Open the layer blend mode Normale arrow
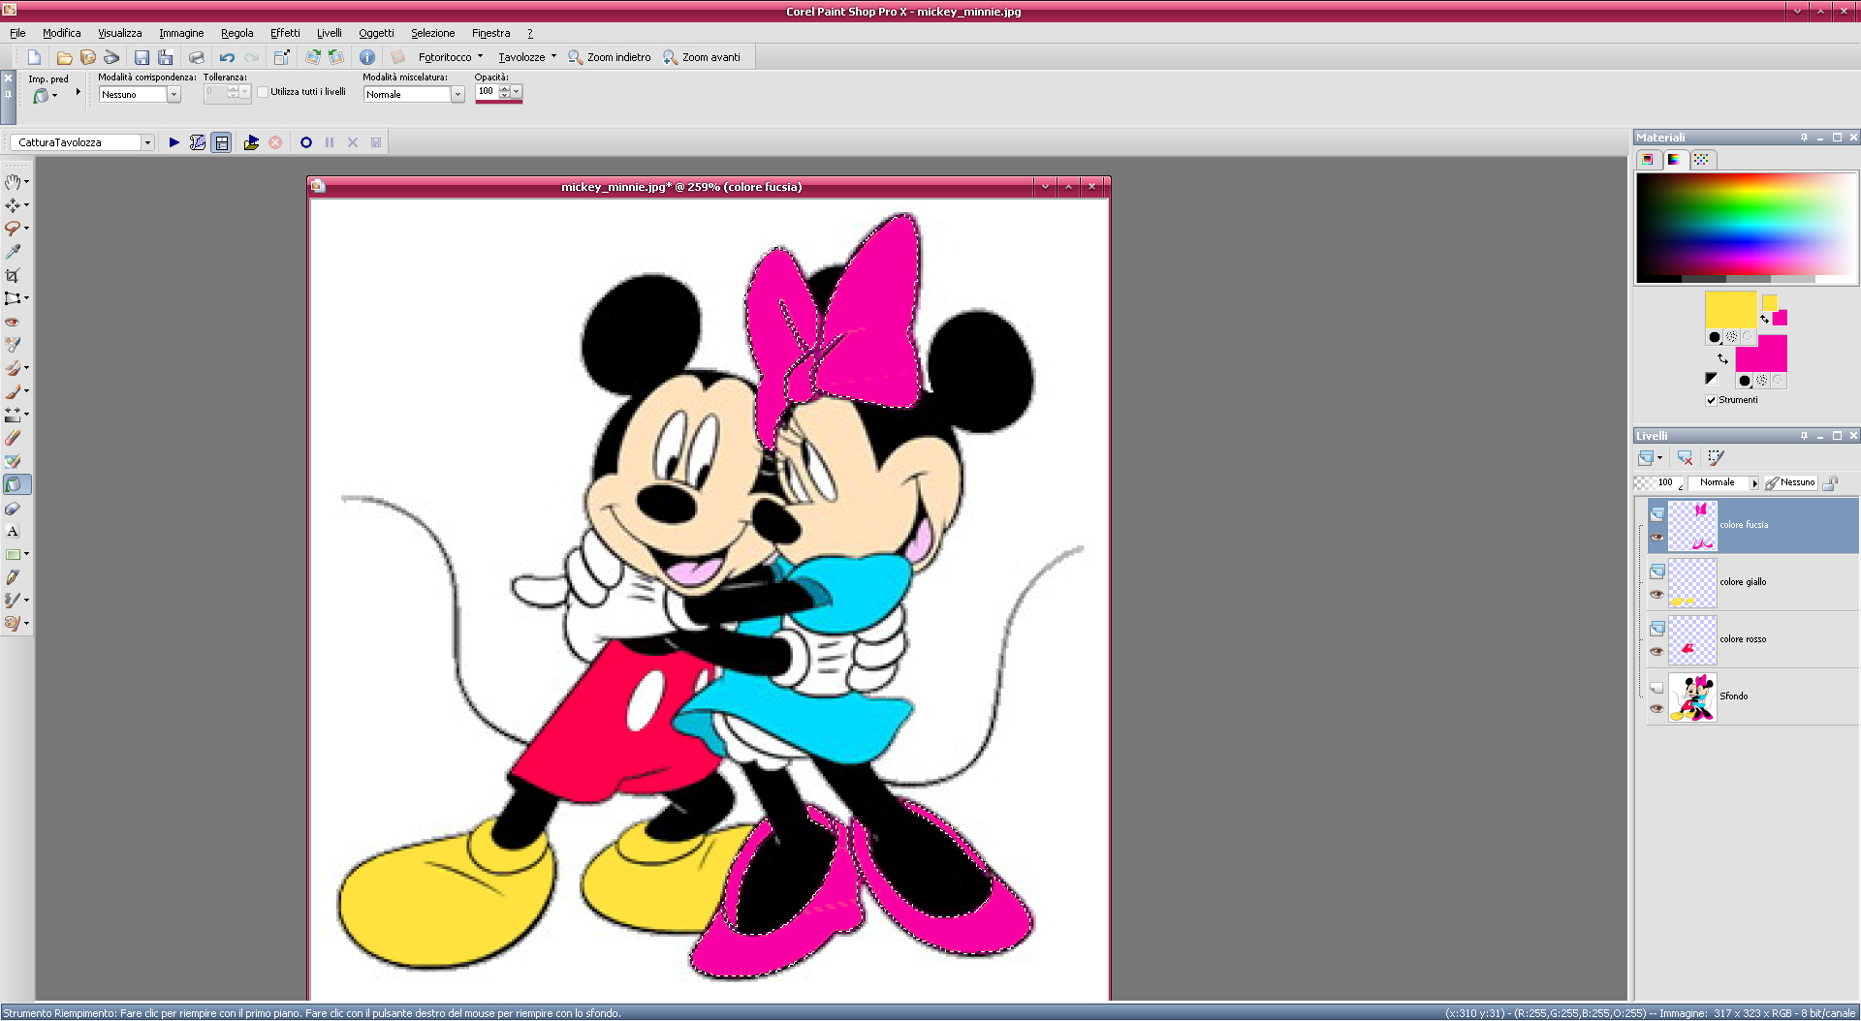 (x=1754, y=482)
